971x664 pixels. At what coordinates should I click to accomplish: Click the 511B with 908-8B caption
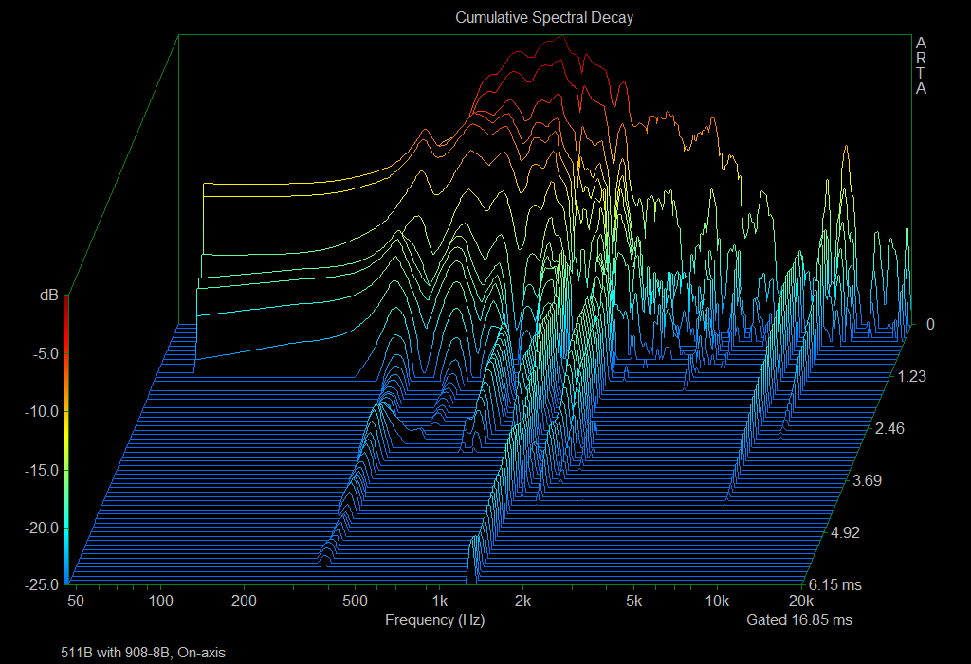[x=142, y=653]
